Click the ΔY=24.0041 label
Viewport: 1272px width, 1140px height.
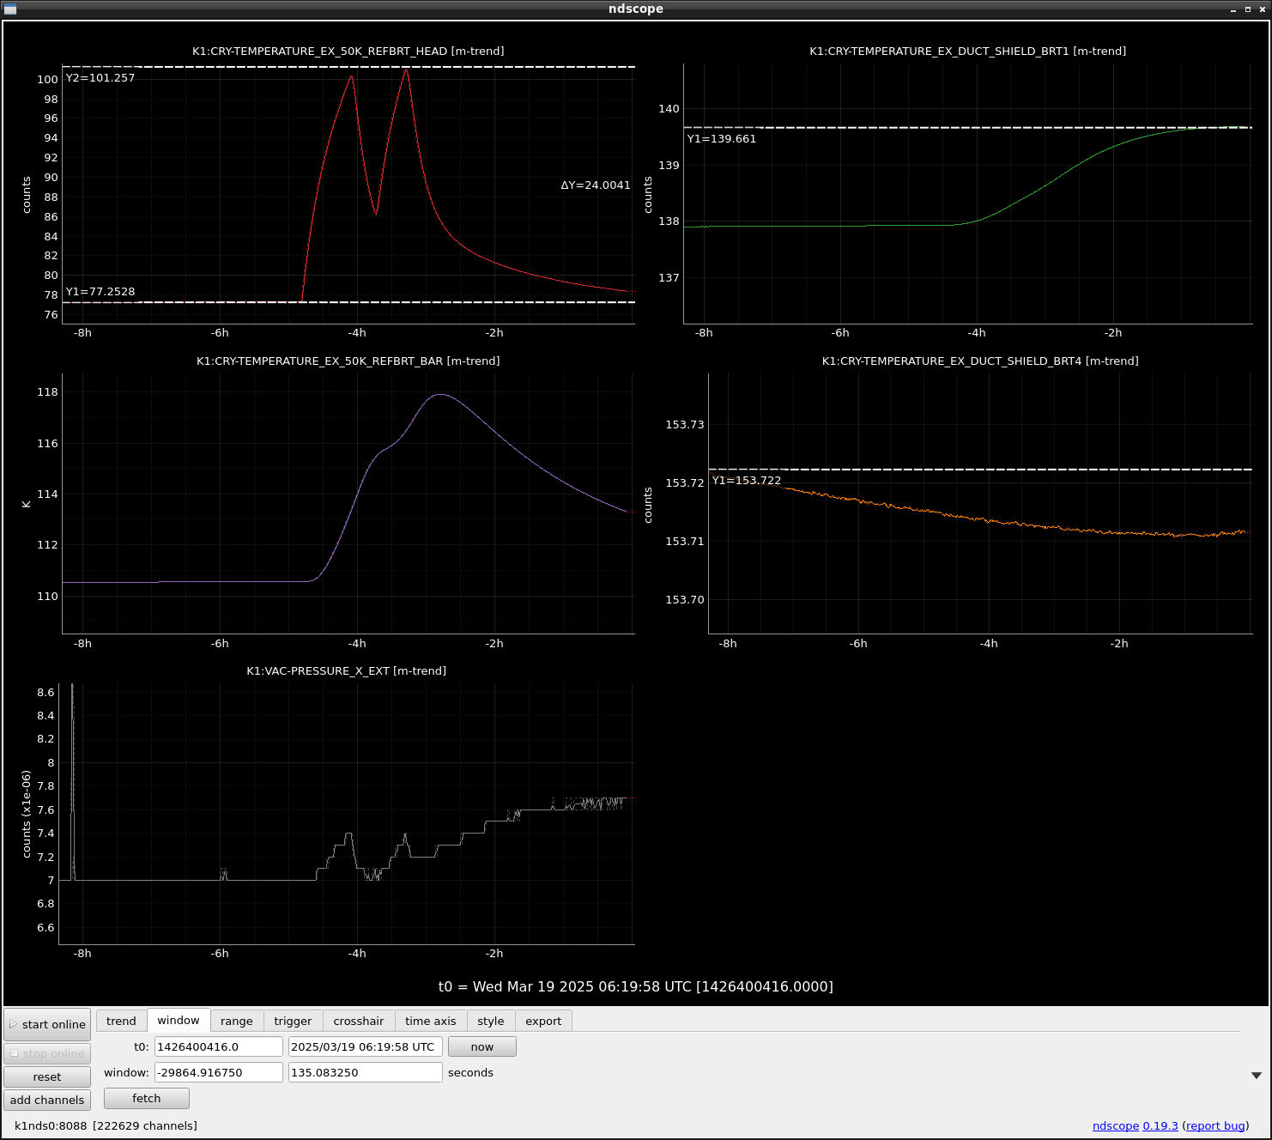(x=596, y=185)
